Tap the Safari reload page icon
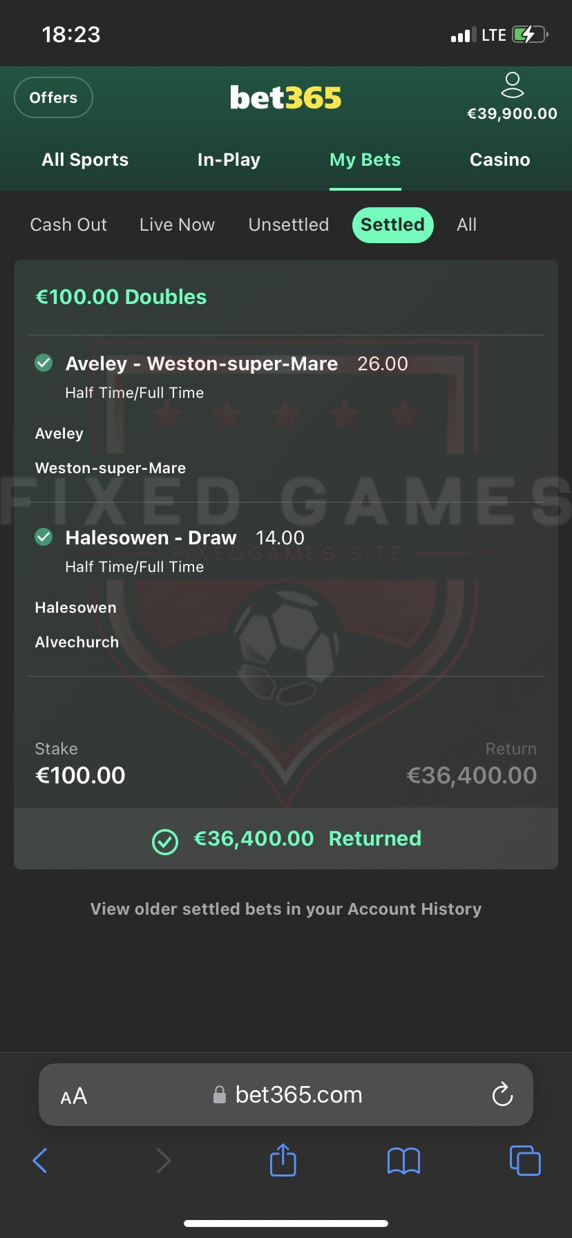This screenshot has height=1238, width=572. click(x=502, y=1094)
